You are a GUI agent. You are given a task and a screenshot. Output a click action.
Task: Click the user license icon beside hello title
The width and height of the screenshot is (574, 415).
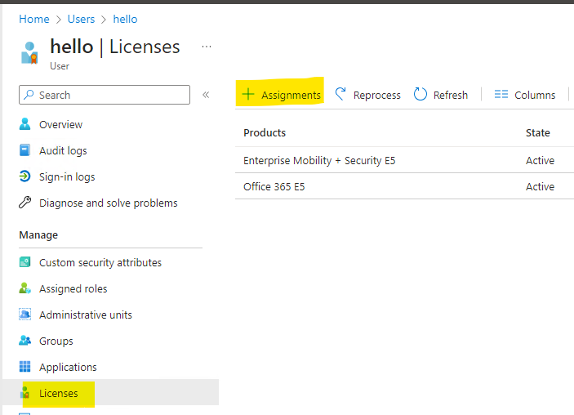[29, 53]
